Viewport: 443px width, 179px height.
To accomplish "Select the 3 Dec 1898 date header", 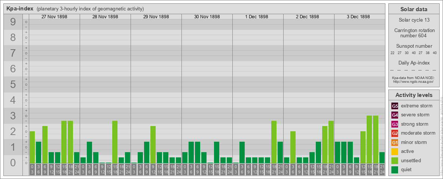I will coord(358,17).
